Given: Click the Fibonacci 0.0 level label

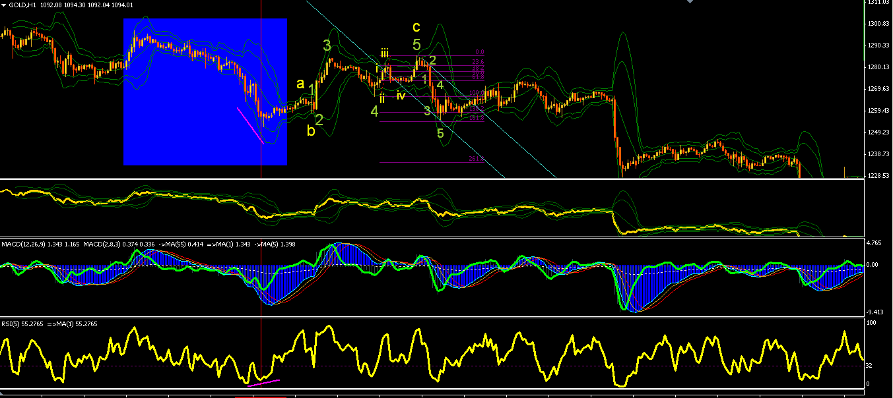Looking at the screenshot, I should pyautogui.click(x=480, y=52).
